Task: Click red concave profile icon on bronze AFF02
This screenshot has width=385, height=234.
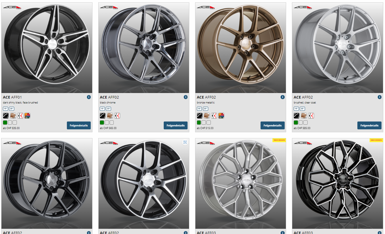Action: tap(214, 116)
